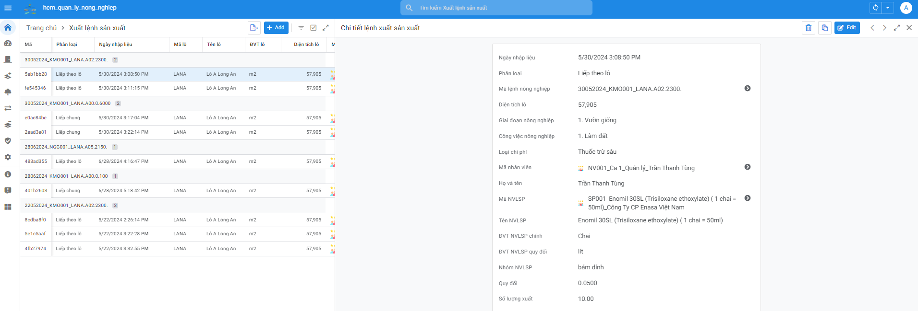
Task: Click the Edit button
Action: point(846,28)
